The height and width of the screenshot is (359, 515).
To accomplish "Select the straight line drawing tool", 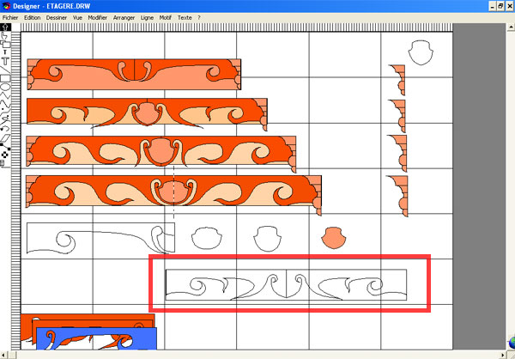I will point(3,70).
